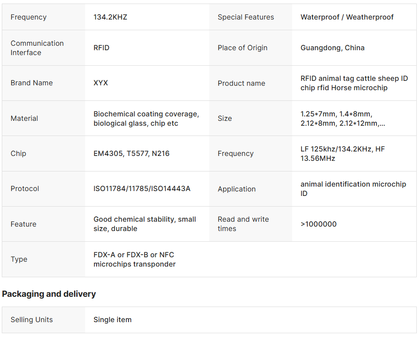Click the Brand Name value XYX
Image resolution: width=419 pixels, height=339 pixels.
tap(101, 83)
